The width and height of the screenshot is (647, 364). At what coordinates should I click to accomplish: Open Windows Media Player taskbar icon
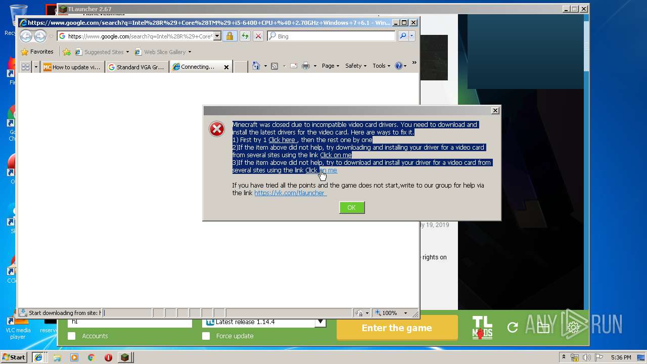[x=74, y=357]
